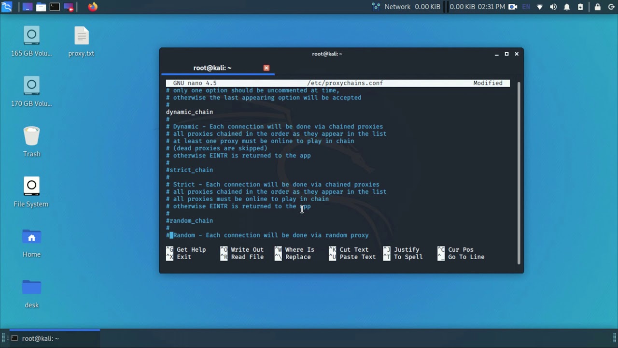Click the Write Out shortcut hint
Image resolution: width=618 pixels, height=348 pixels.
pyautogui.click(x=242, y=250)
